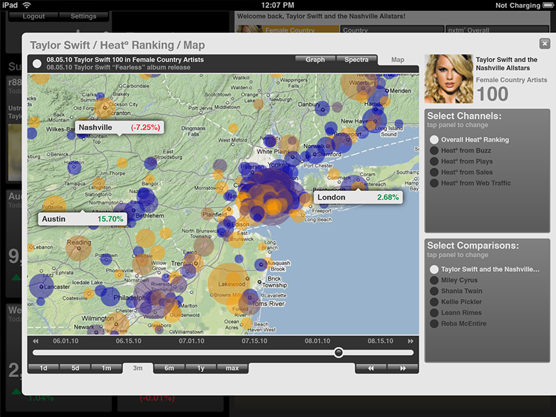Select the 06.01.10 timeline date
Viewport: 556px width, 417px height.
coord(65,341)
